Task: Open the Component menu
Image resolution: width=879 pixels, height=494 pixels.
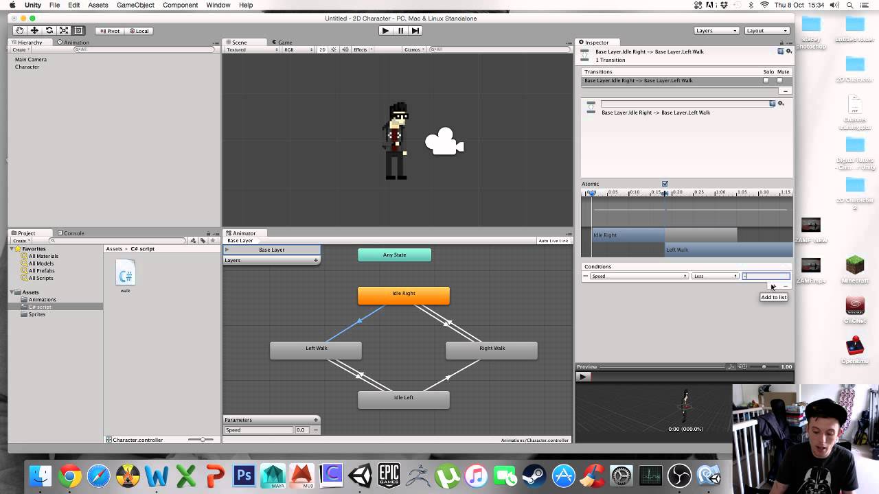Action: point(180,5)
